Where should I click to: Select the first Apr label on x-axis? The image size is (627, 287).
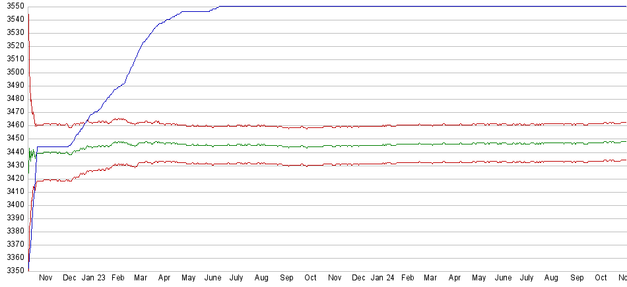point(164,278)
